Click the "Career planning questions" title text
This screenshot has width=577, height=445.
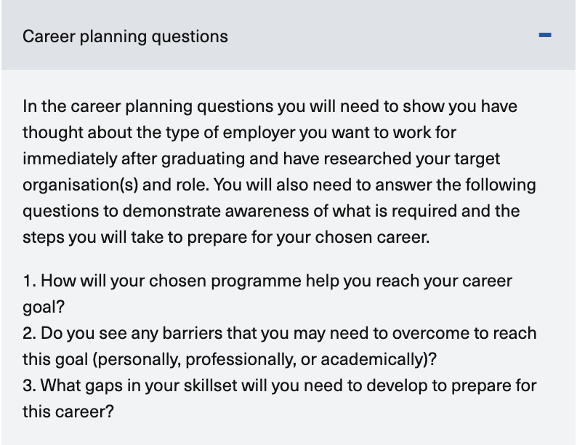tap(125, 36)
